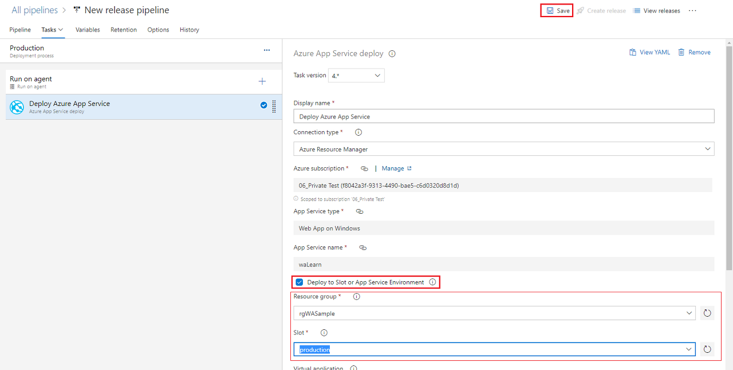The image size is (733, 370).
Task: Open the Slot dropdown showing production
Action: (495, 349)
